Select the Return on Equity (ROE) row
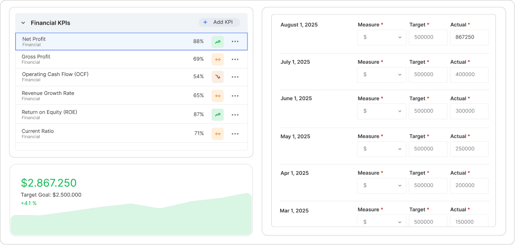The width and height of the screenshot is (515, 245). pos(131,114)
